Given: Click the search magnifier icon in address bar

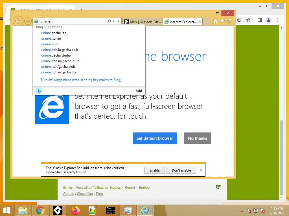Looking at the screenshot, I should [x=109, y=21].
